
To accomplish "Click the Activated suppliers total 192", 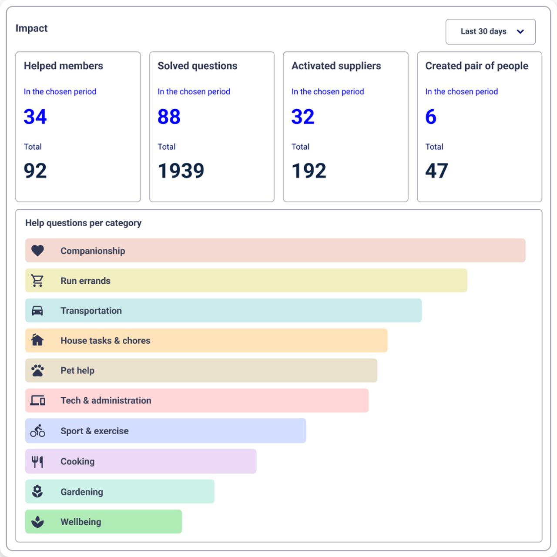I will [309, 171].
